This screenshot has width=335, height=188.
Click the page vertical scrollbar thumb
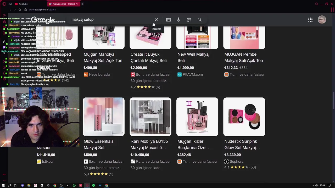pyautogui.click(x=333, y=101)
